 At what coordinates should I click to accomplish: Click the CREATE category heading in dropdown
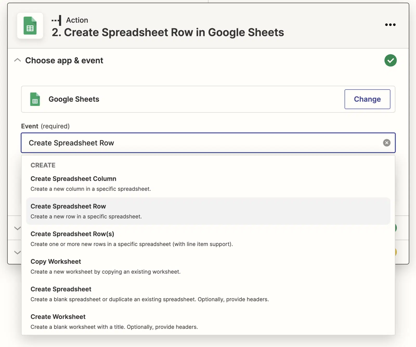pyautogui.click(x=43, y=165)
